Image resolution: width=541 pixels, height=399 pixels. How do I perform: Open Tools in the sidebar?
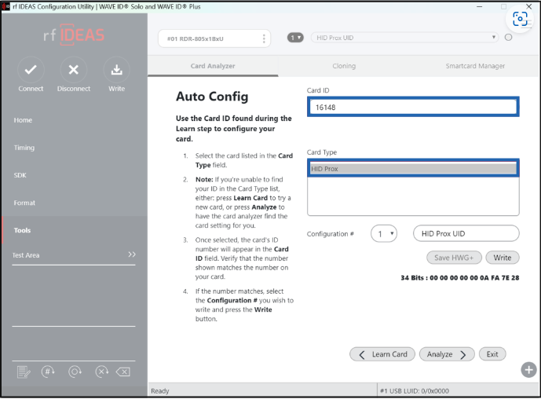(22, 230)
